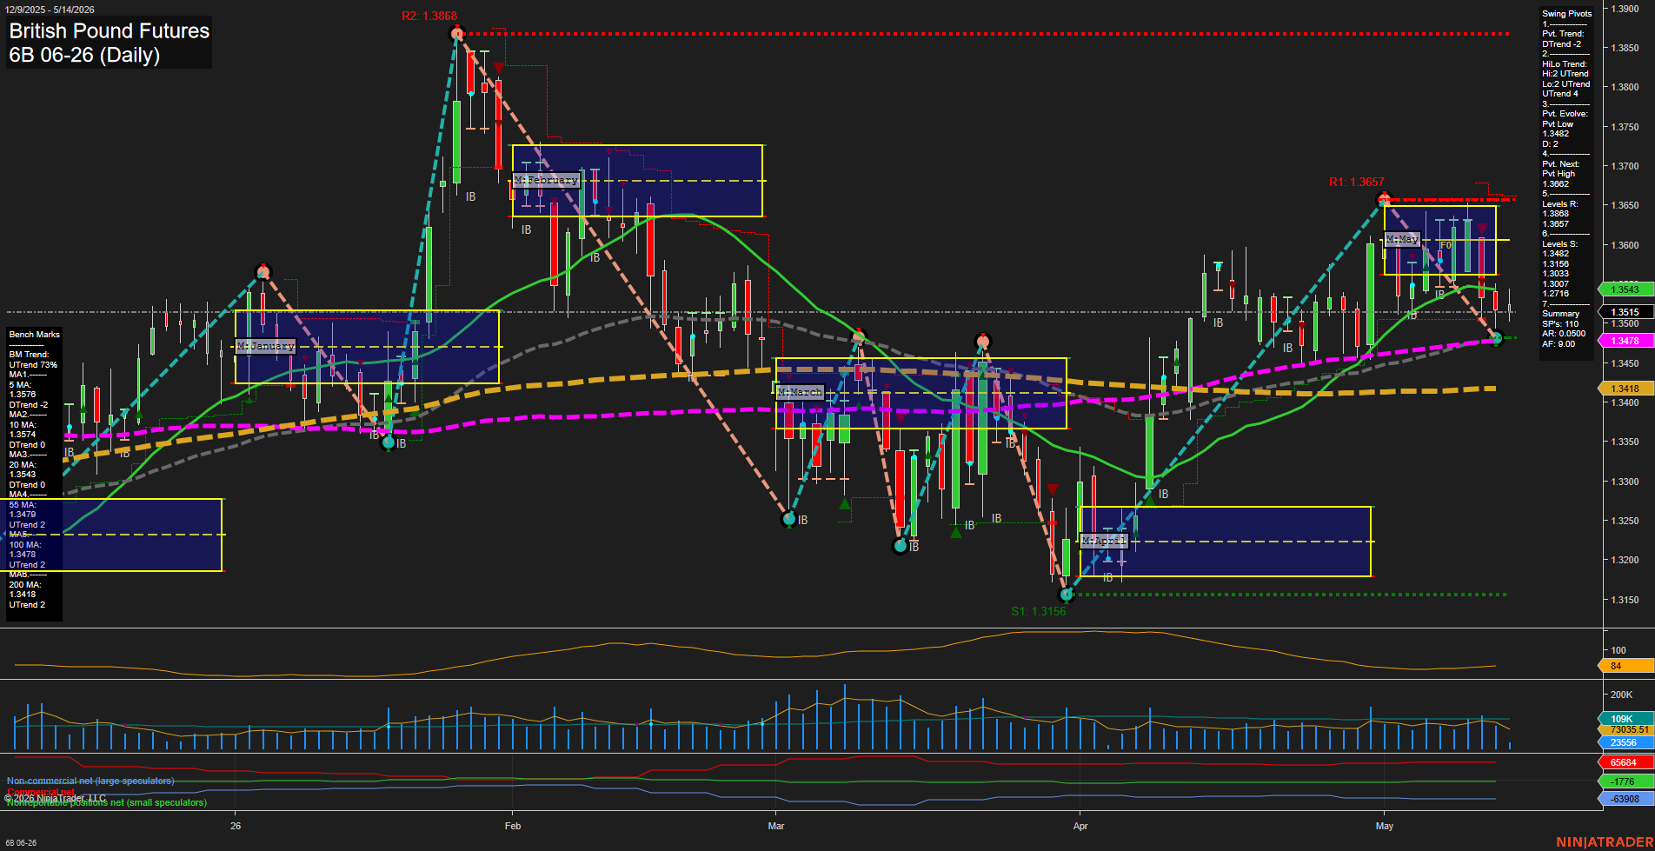Click the magenta 1.3478 price marker
The width and height of the screenshot is (1655, 851).
pyautogui.click(x=1625, y=341)
